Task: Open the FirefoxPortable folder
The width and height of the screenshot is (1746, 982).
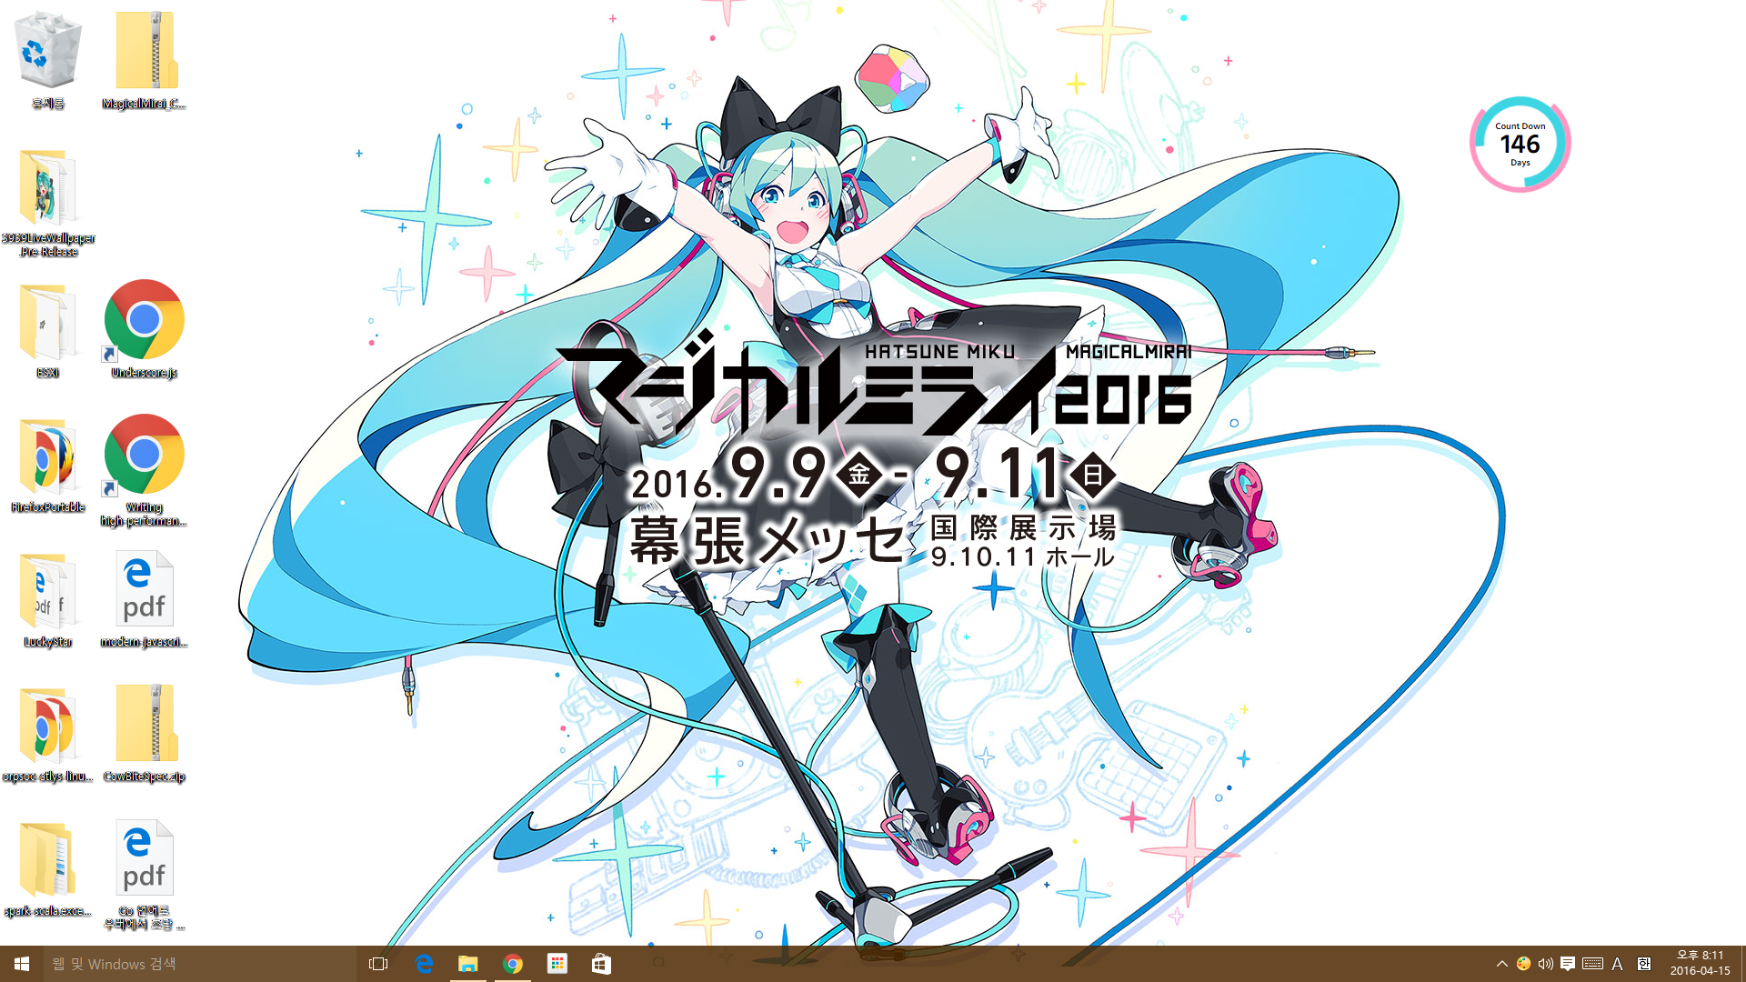Action: click(47, 456)
